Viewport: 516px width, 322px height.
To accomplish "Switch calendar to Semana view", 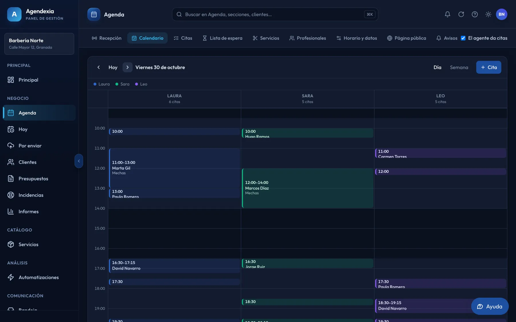I will click(459, 67).
